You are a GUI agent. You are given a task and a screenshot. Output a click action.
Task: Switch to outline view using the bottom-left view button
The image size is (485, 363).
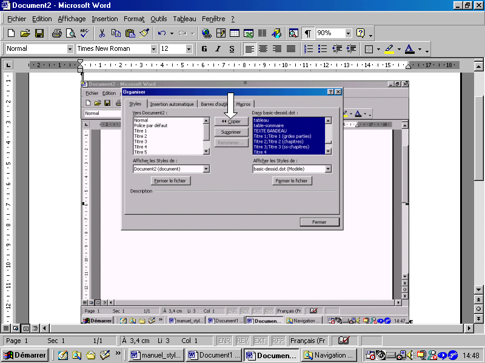click(x=35, y=328)
